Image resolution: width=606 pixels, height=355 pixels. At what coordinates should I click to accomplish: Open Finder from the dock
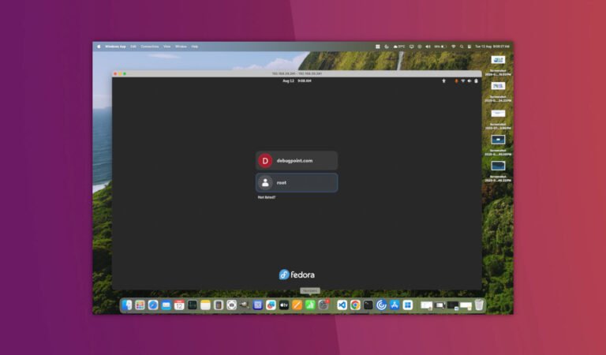click(x=127, y=305)
